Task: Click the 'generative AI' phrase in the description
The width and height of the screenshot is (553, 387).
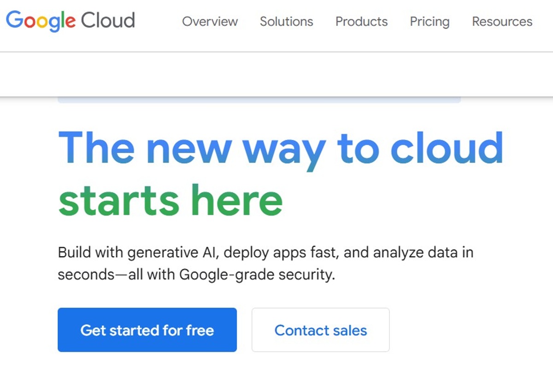Action: point(174,253)
